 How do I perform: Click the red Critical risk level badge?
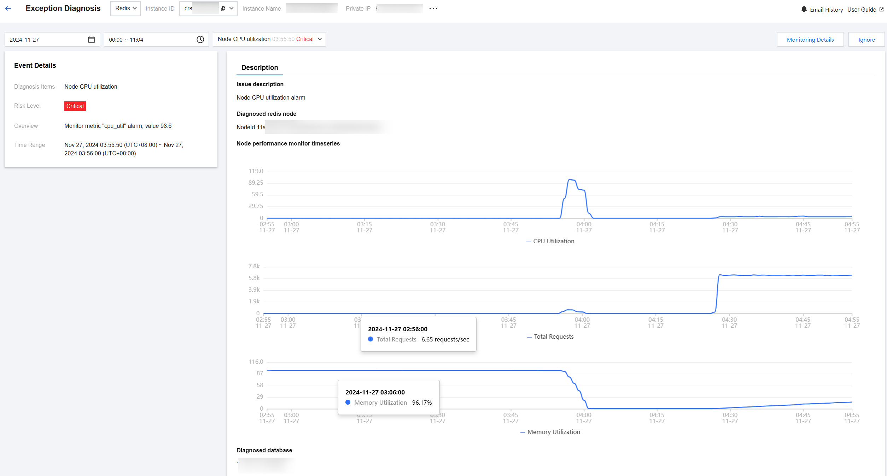pyautogui.click(x=75, y=106)
